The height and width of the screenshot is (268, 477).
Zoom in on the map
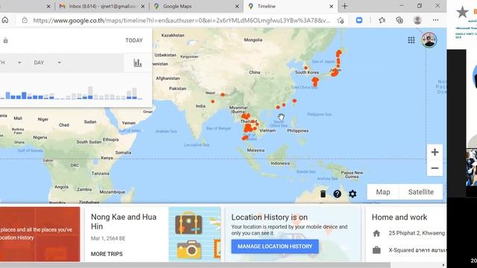point(435,152)
